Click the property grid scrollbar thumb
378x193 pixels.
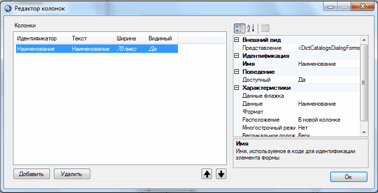pyautogui.click(x=364, y=83)
